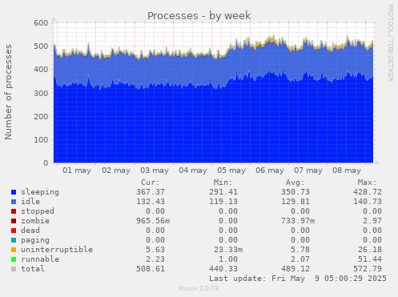Click the runnable legend color swatch

[14, 259]
